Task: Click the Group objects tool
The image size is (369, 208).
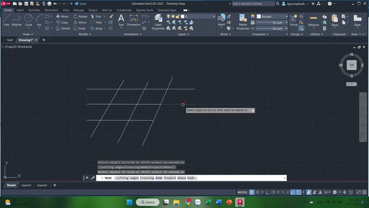Action: tap(294, 20)
